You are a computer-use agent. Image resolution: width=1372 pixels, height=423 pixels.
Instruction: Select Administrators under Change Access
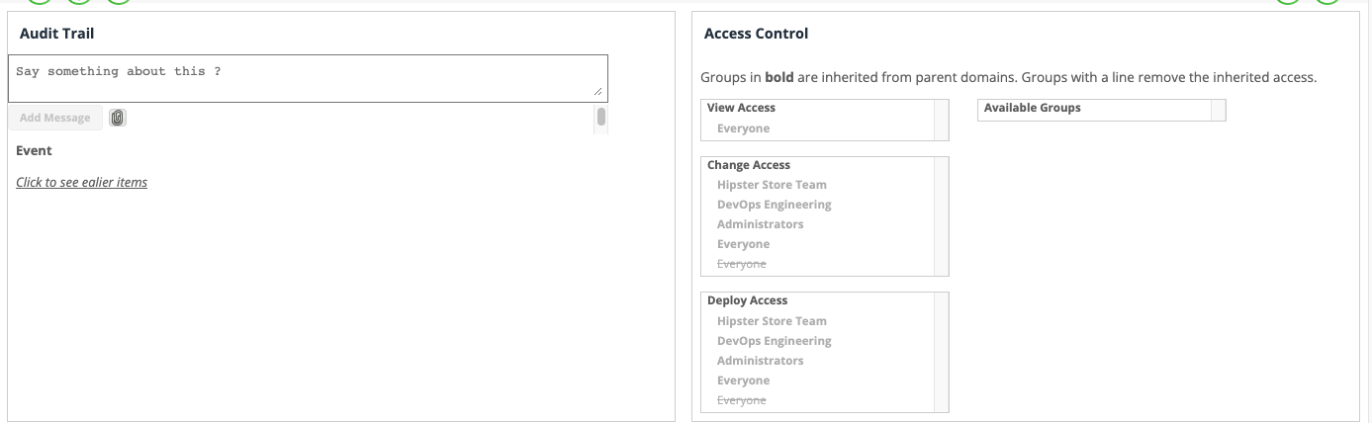point(760,224)
